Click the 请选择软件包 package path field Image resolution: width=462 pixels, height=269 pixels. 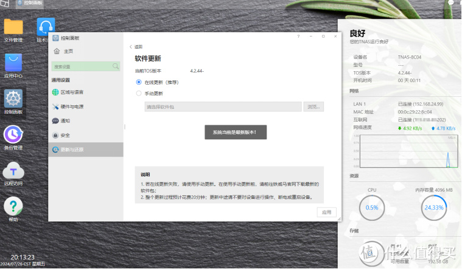(223, 107)
